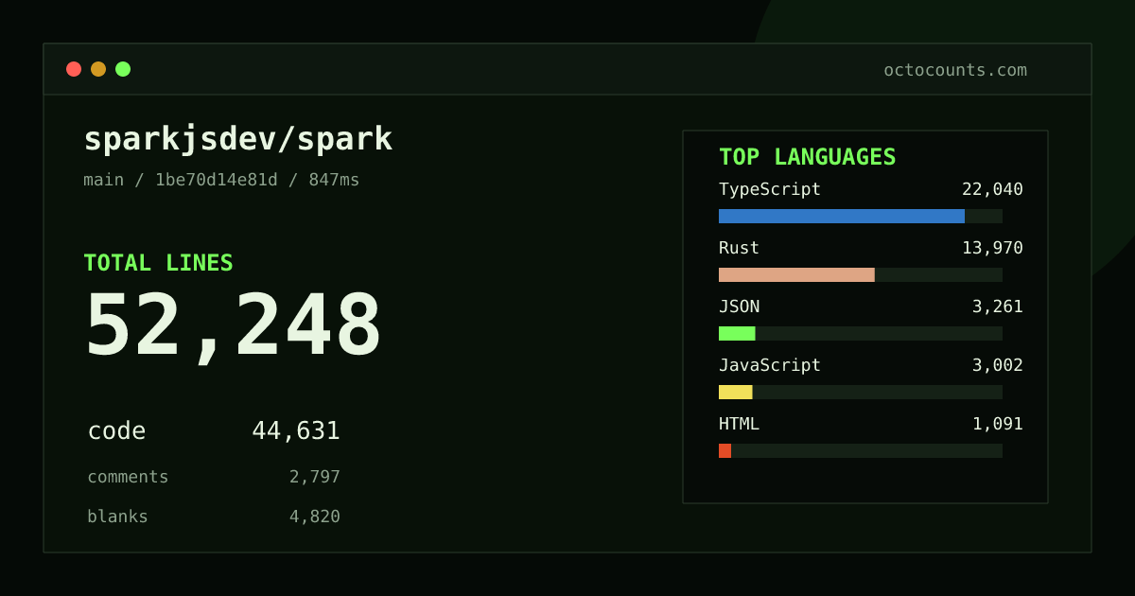
Task: Select the 52,248 total count
Action: (234, 325)
